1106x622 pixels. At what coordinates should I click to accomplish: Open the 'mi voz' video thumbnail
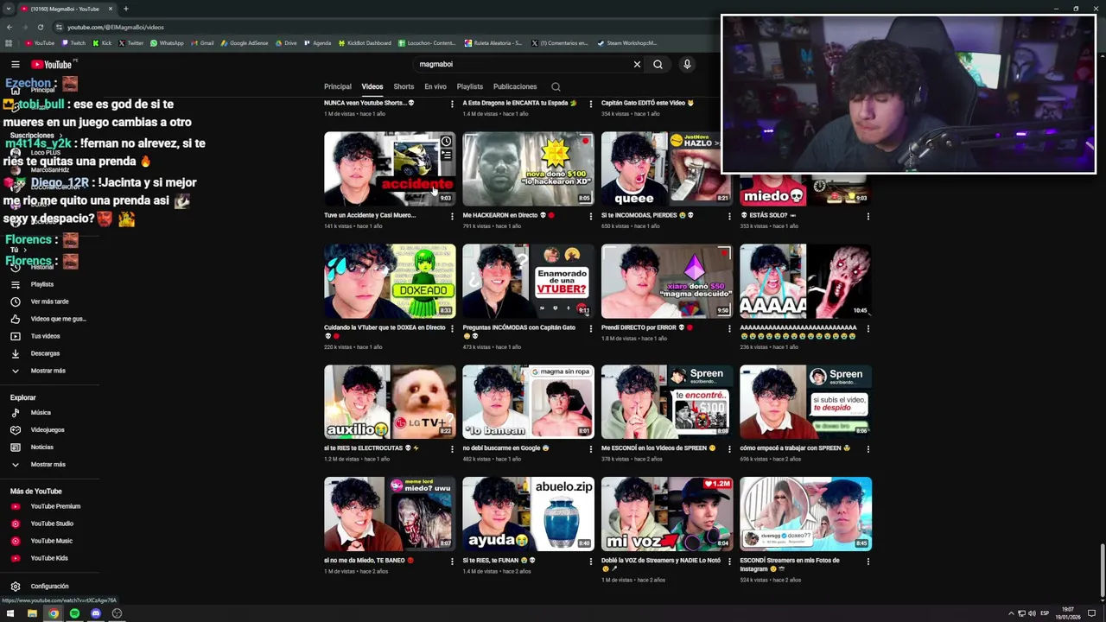click(667, 514)
